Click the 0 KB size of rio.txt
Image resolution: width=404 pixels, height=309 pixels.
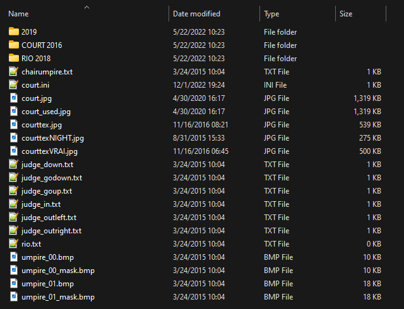(374, 244)
